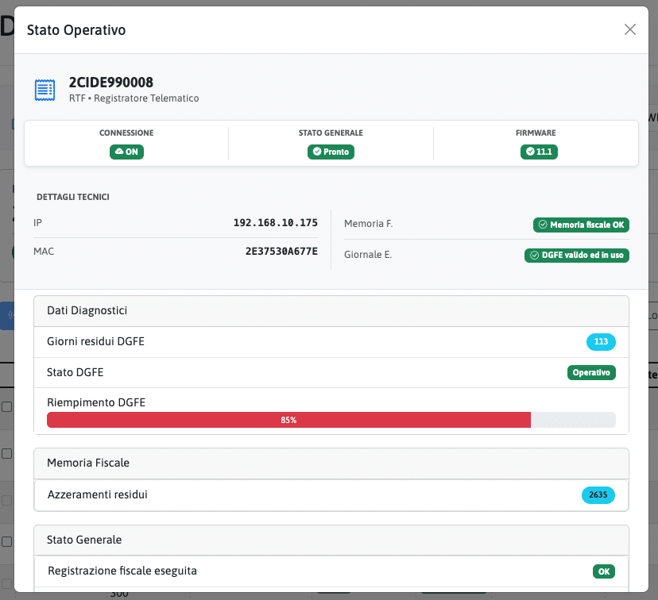The width and height of the screenshot is (658, 600).
Task: Click the MAC address 2E37530A677E
Action: coord(281,252)
